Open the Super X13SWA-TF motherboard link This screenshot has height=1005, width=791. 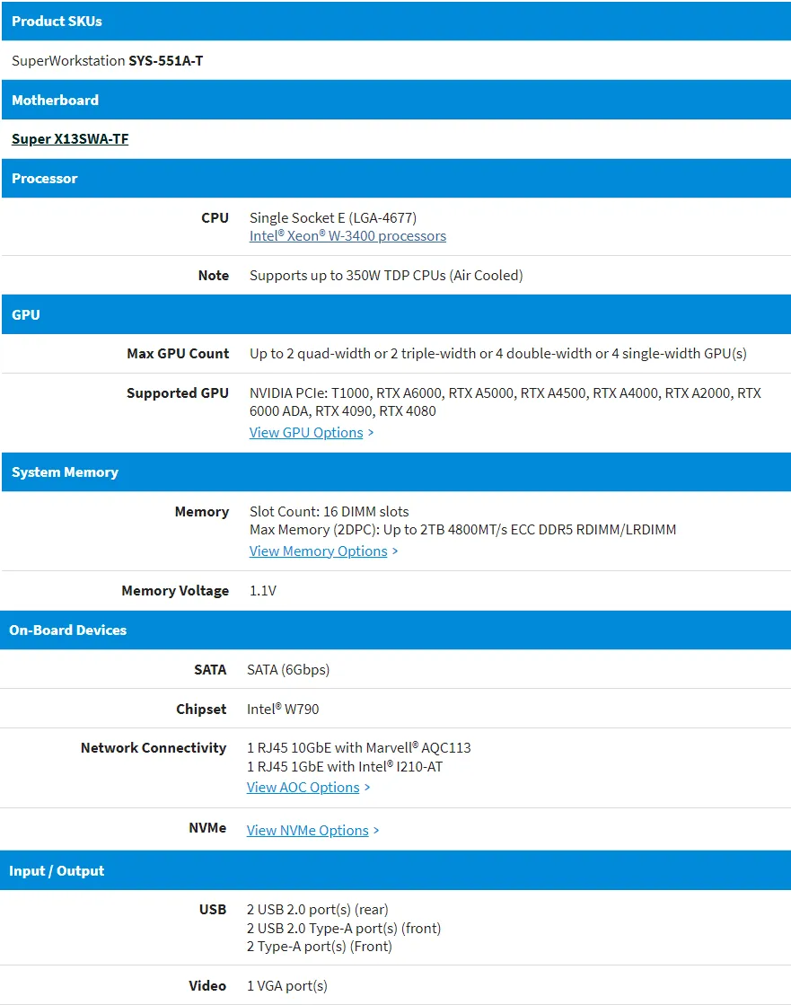coord(70,139)
